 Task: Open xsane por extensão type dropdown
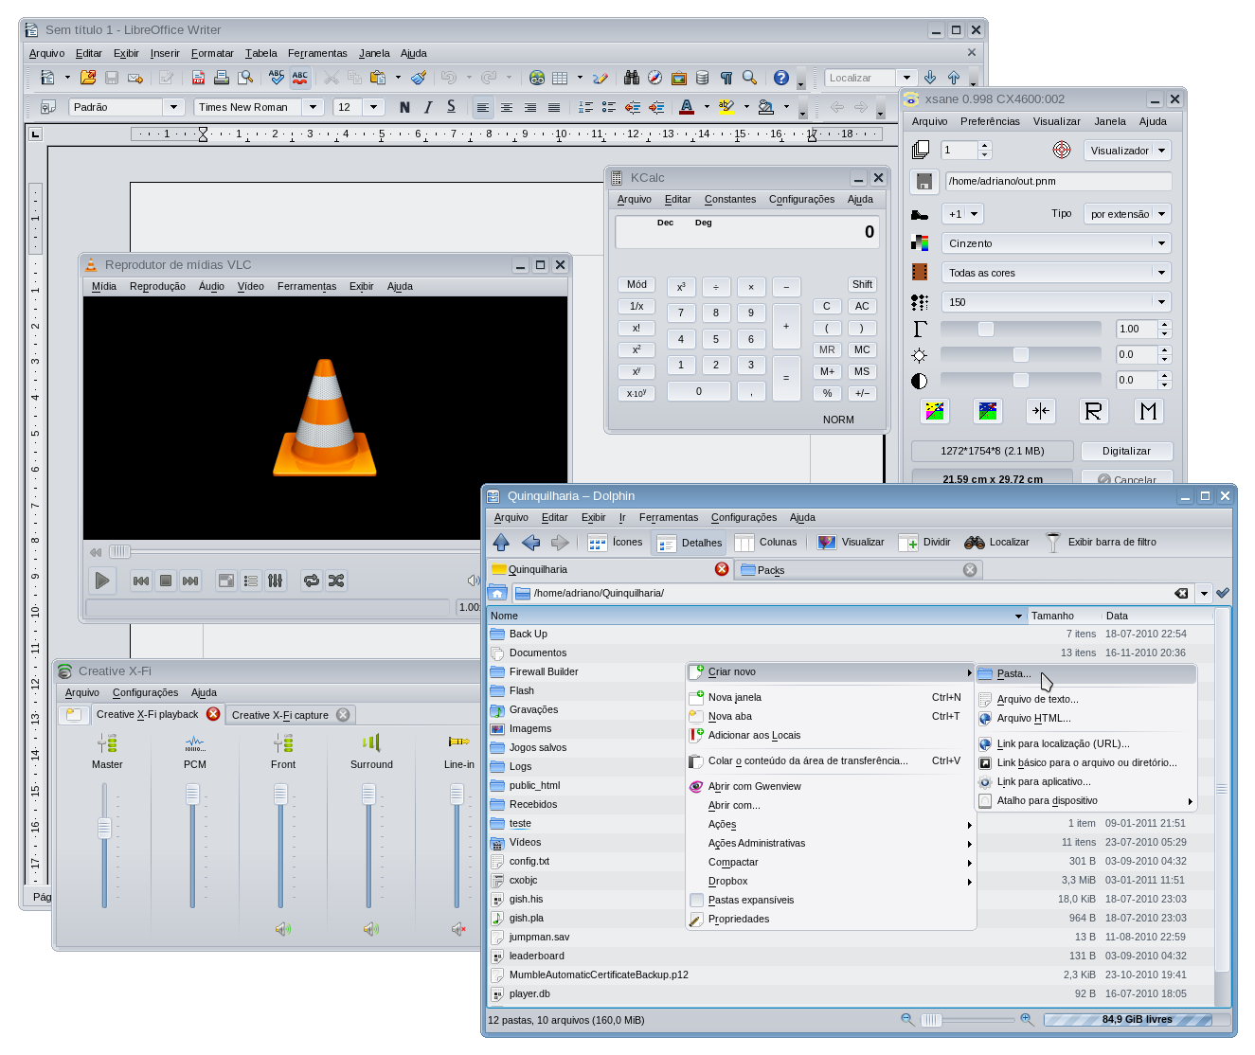(x=1127, y=214)
